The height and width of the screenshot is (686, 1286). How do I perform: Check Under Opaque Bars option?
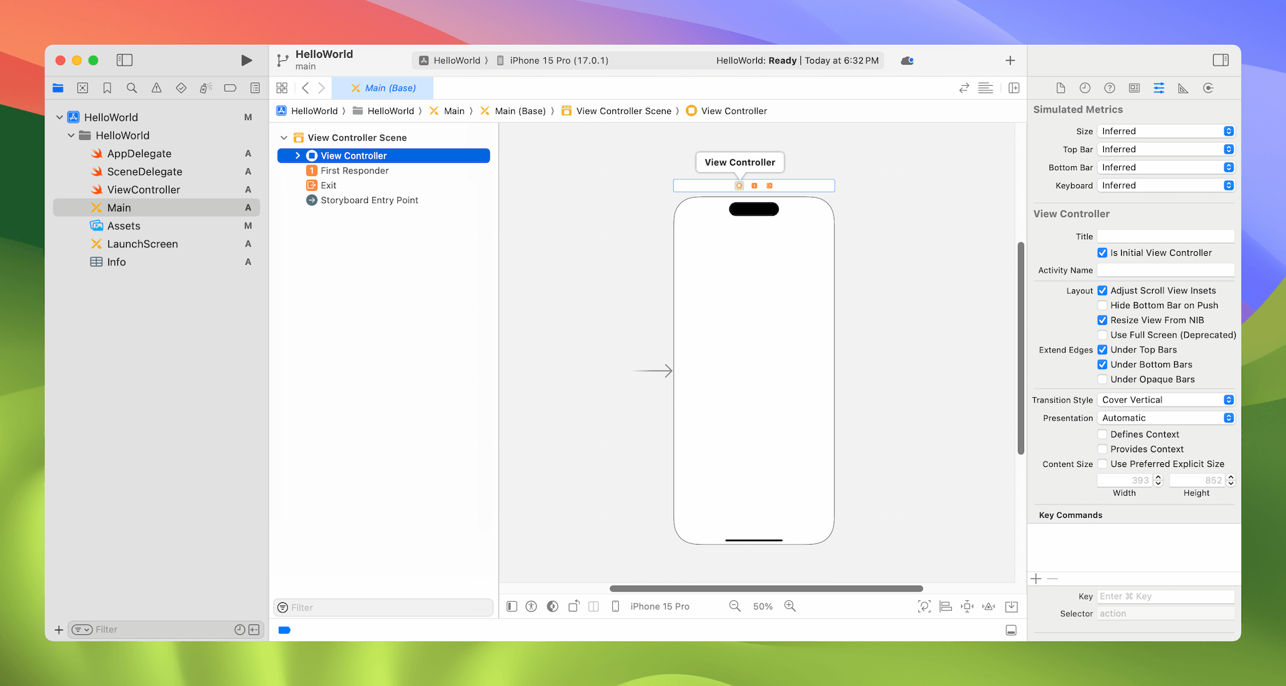click(1102, 379)
